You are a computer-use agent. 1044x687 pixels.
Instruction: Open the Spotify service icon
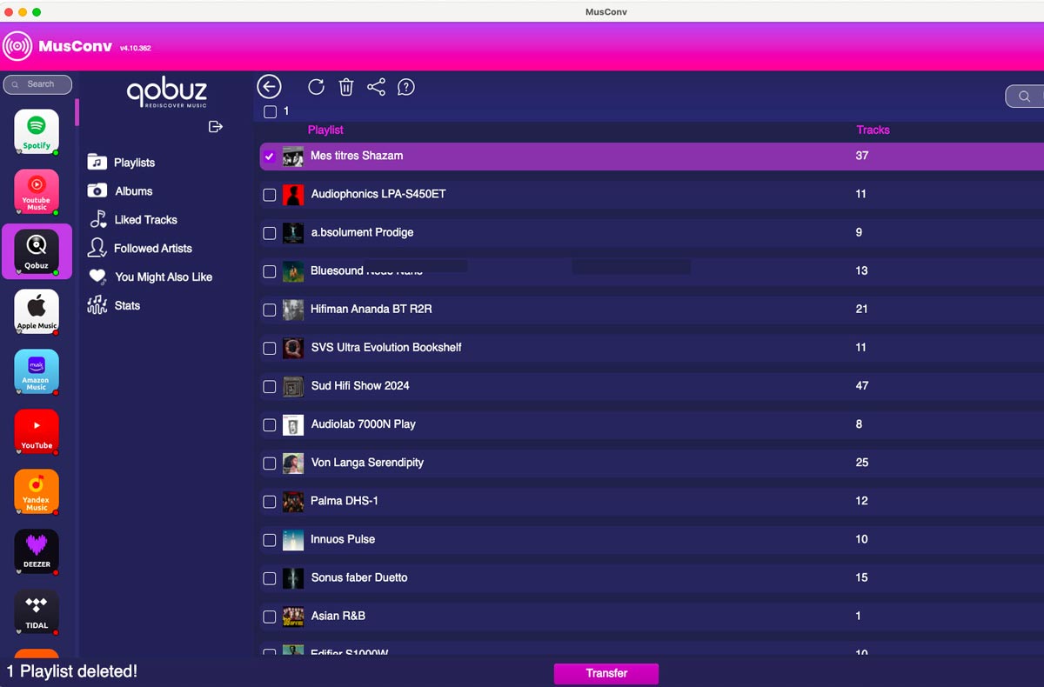point(37,131)
